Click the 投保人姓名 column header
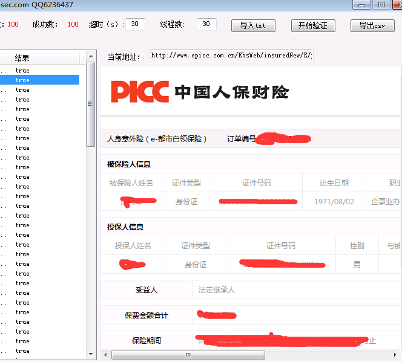The image size is (402, 362). coord(133,245)
